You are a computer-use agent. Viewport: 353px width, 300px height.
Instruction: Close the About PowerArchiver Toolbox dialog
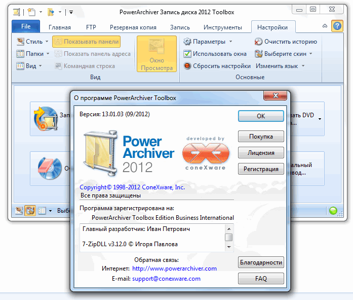click(x=275, y=95)
